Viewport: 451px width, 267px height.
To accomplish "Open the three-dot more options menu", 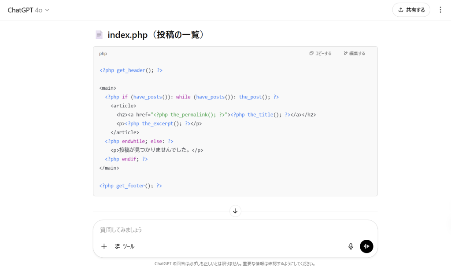I will (x=440, y=10).
